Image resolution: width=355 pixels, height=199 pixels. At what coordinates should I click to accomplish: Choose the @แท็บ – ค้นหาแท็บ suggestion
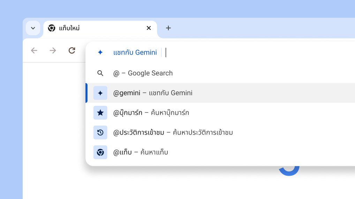[220, 152]
